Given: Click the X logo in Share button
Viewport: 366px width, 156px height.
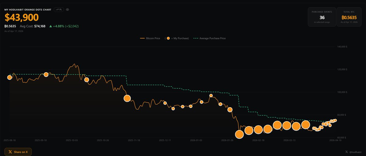Looking at the screenshot, I should click(x=10, y=152).
